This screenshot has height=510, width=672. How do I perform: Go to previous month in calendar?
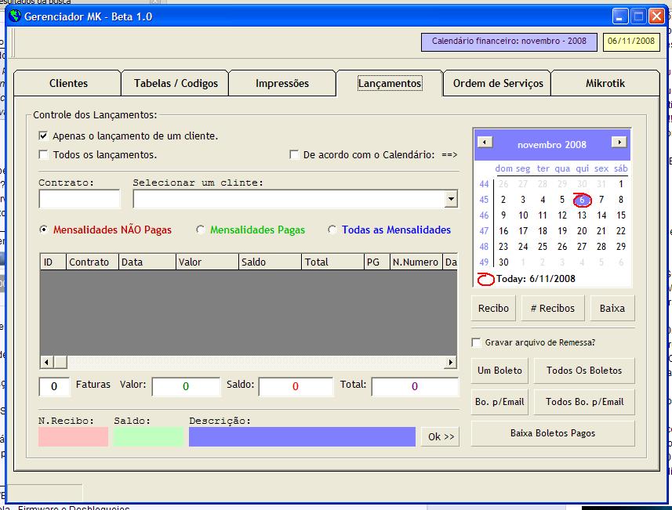coord(485,142)
